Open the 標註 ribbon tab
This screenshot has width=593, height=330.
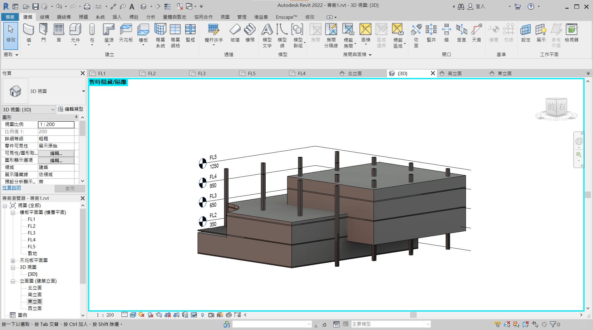(x=134, y=17)
